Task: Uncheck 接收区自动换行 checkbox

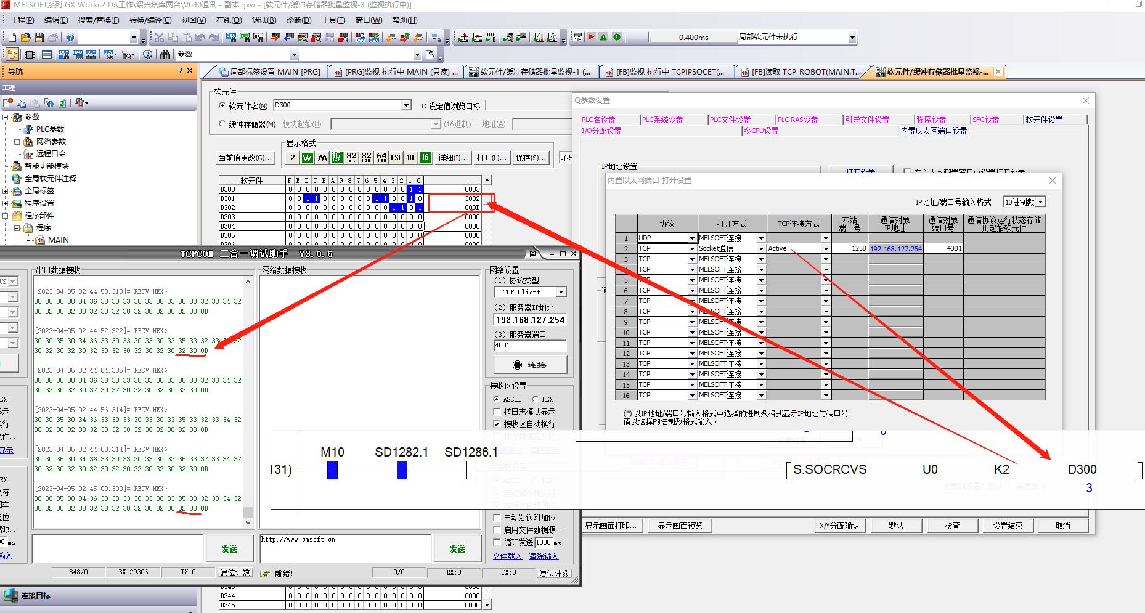Action: click(x=497, y=424)
